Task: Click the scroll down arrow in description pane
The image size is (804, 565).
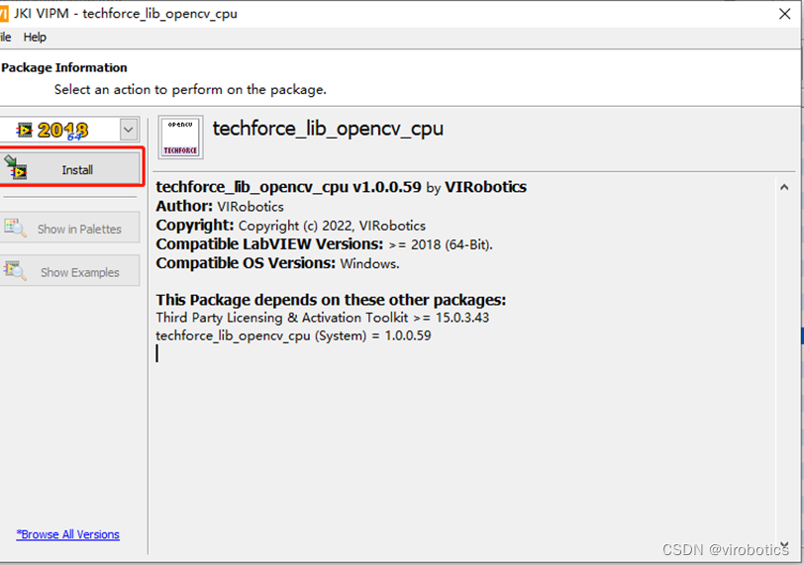Action: pyautogui.click(x=784, y=545)
